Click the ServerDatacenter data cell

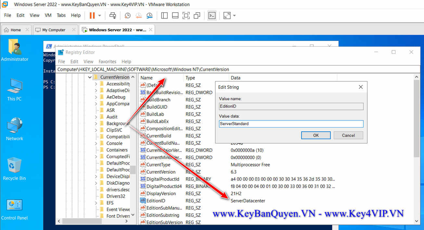click(248, 201)
